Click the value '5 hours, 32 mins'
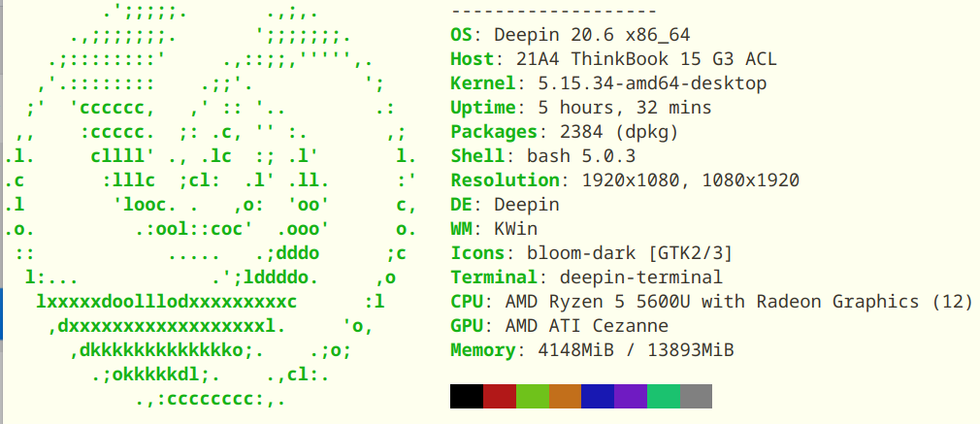980x424 pixels. (624, 108)
